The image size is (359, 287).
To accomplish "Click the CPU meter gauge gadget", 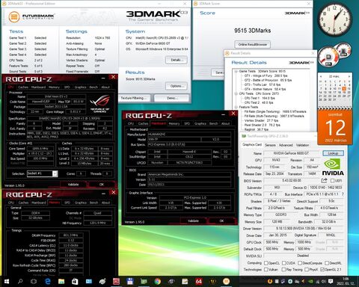I will (328, 57).
